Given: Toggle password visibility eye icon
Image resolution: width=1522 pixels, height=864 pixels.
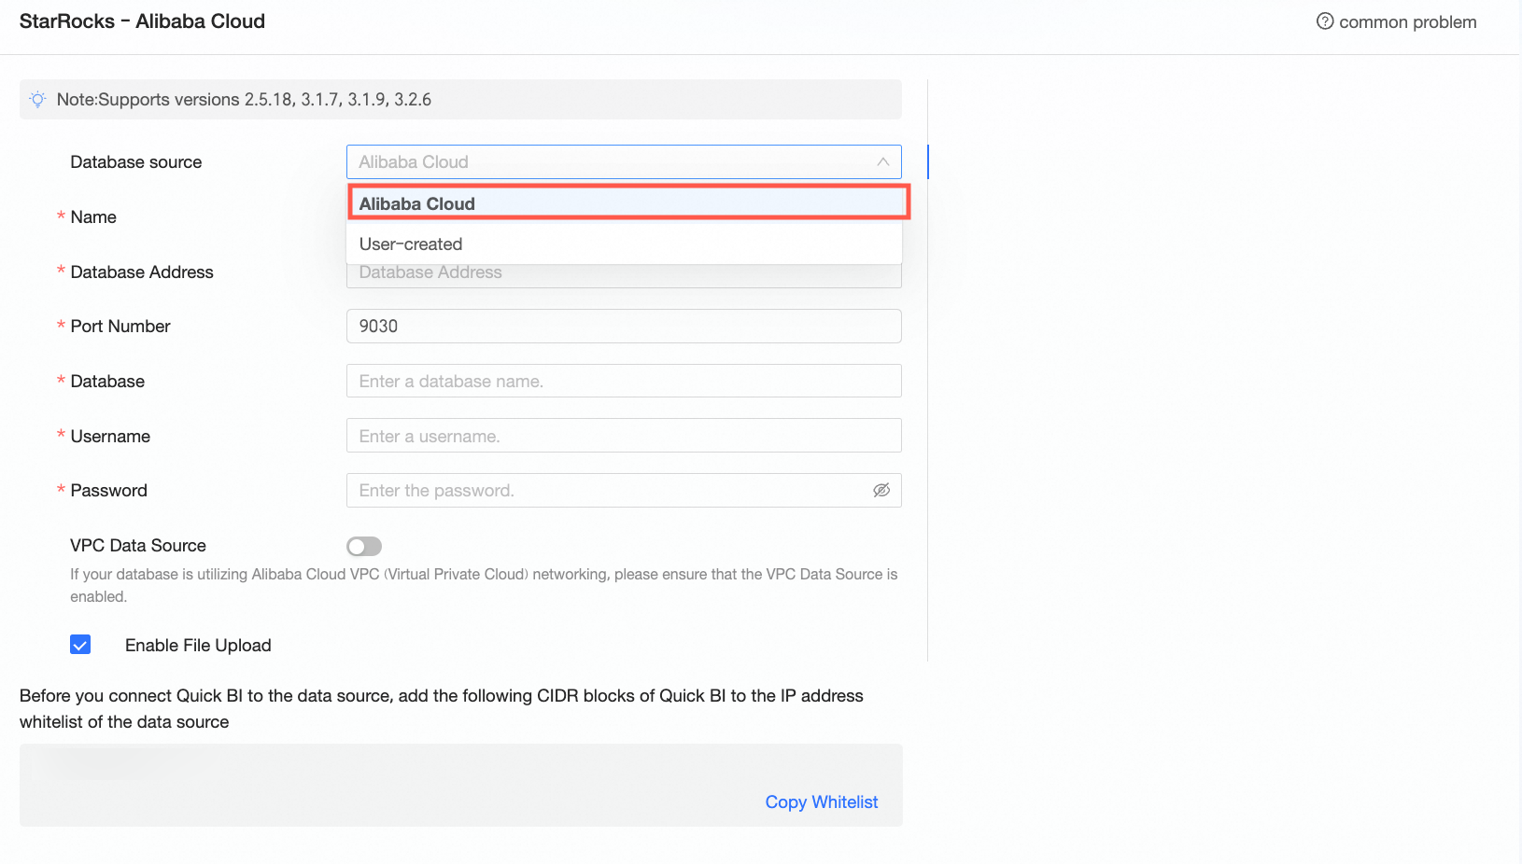Looking at the screenshot, I should coord(881,491).
